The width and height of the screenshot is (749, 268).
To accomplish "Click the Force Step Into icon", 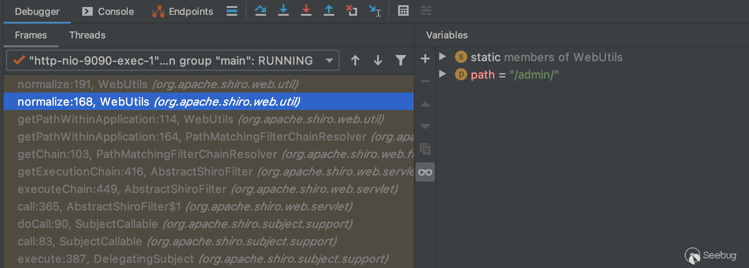I will (x=306, y=10).
